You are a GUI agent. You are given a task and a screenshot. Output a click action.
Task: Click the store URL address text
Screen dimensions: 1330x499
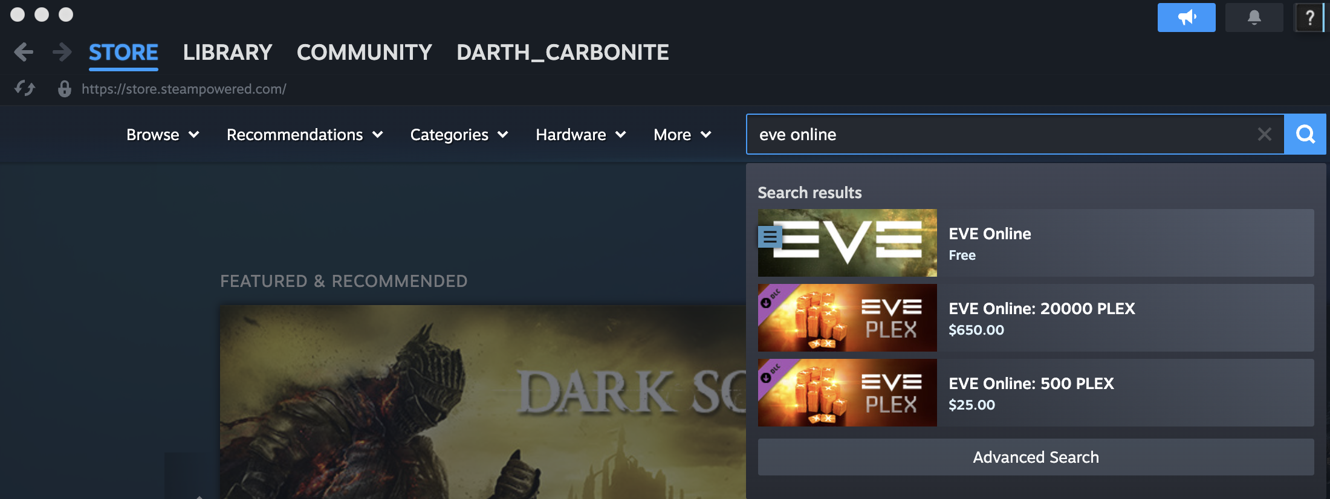[184, 89]
